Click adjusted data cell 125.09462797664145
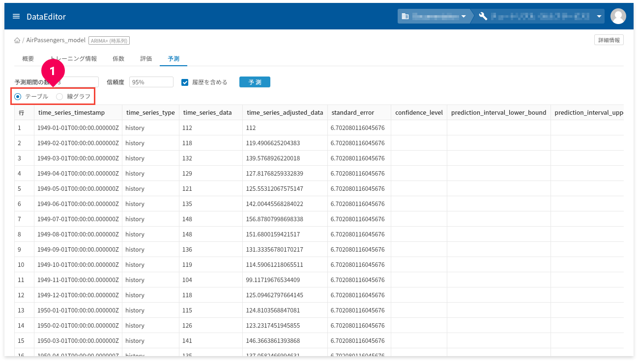Viewport: 638px width, 362px height. click(285, 295)
